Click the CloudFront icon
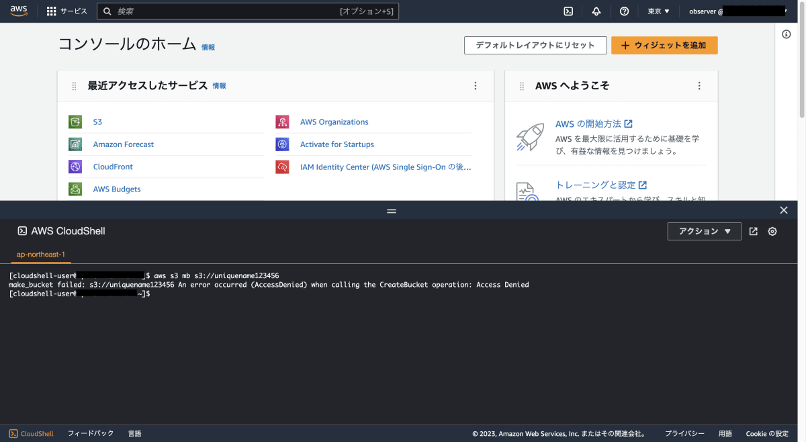Viewport: 806px width, 442px height. [x=75, y=167]
